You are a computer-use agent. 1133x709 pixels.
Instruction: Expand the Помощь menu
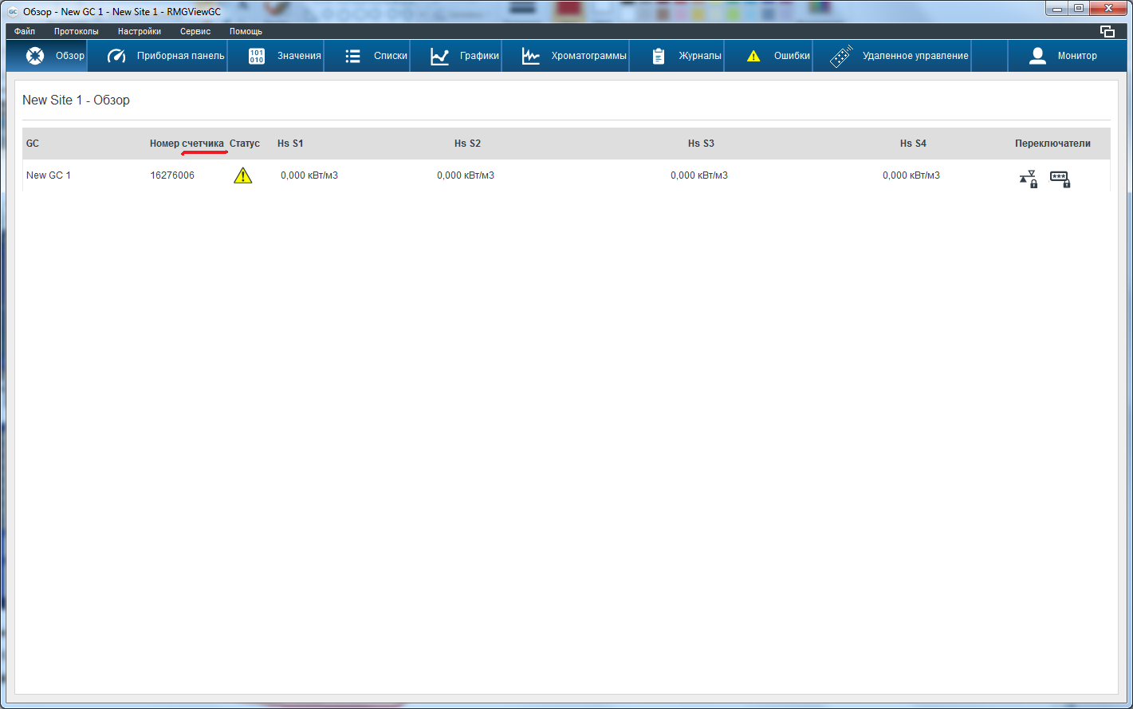click(x=246, y=31)
